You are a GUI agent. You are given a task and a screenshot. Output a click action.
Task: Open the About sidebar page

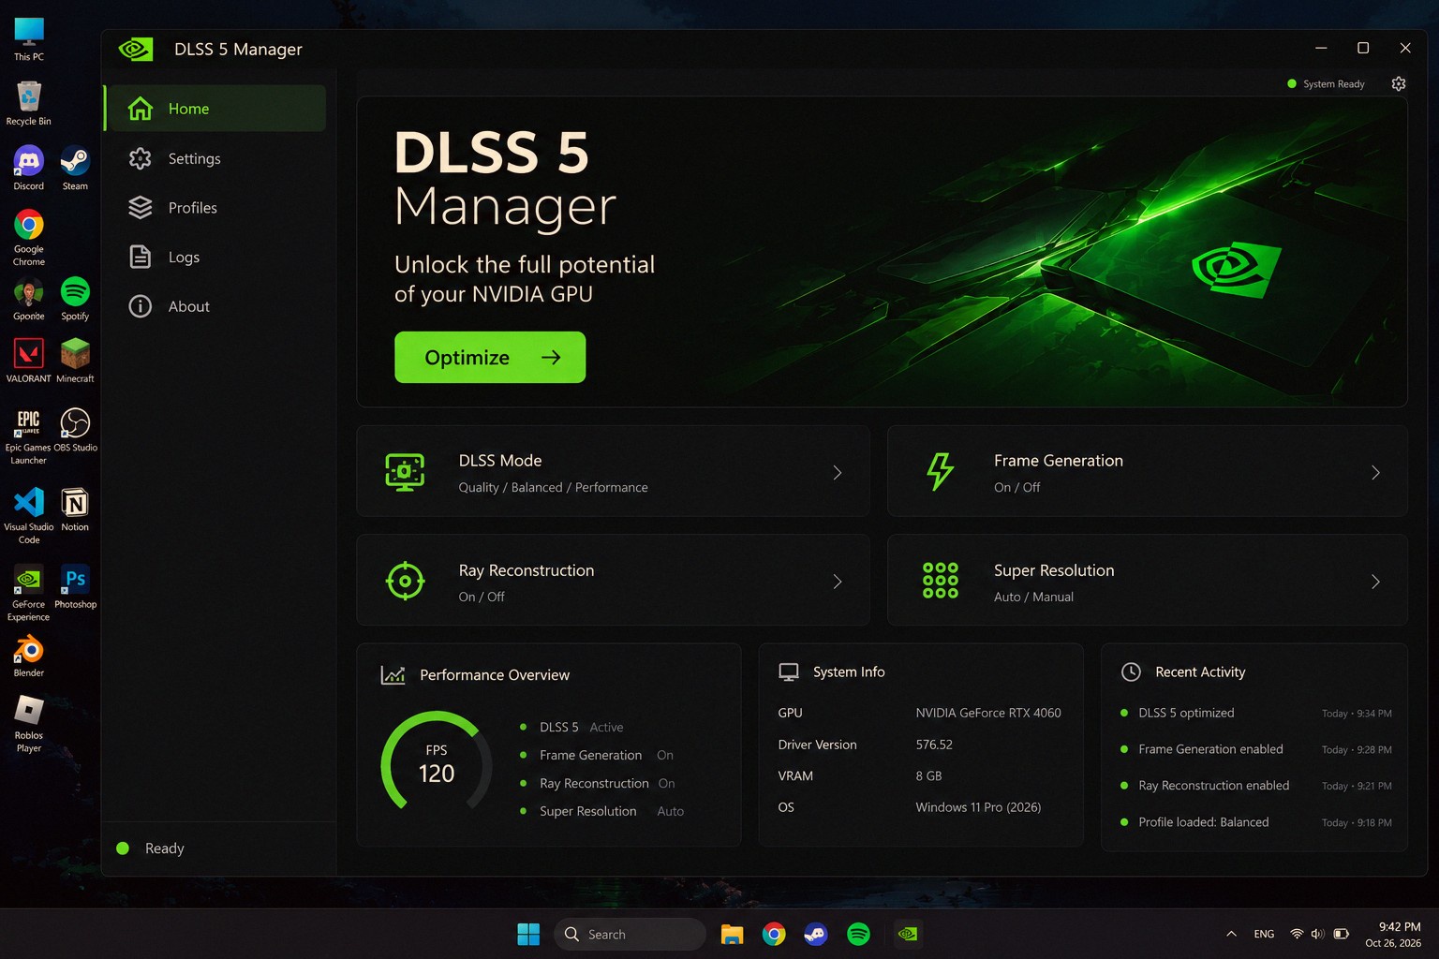click(215, 306)
